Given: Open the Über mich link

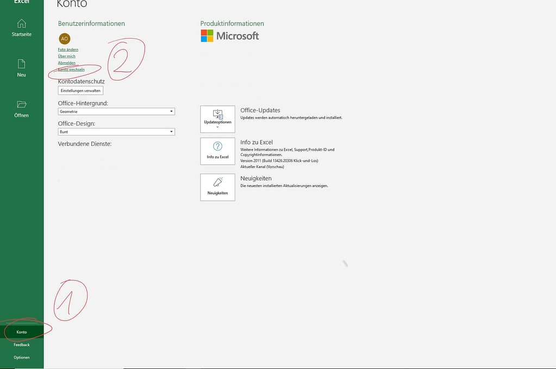Looking at the screenshot, I should (x=67, y=56).
